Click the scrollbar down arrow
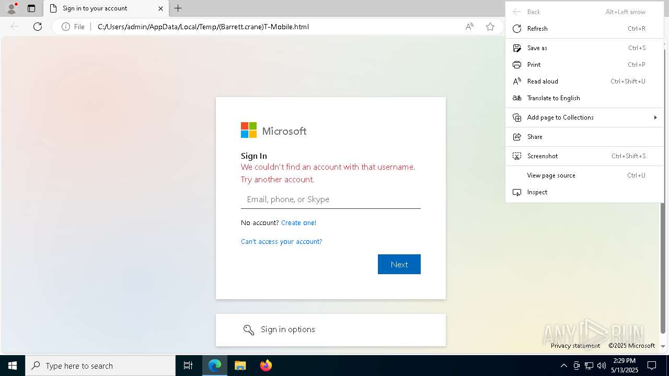 pos(663,346)
